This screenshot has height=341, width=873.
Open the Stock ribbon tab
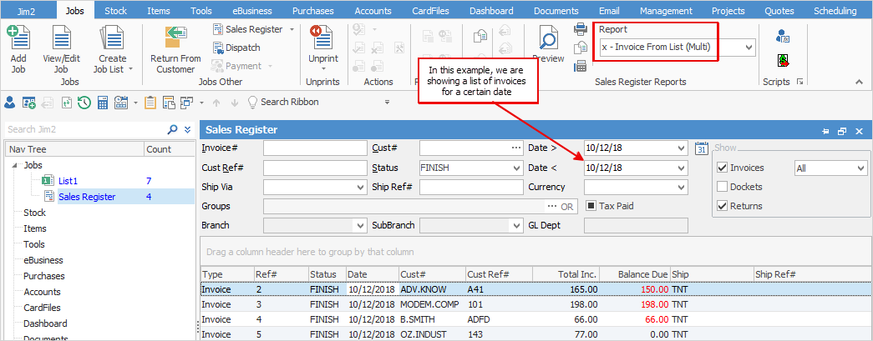click(116, 11)
